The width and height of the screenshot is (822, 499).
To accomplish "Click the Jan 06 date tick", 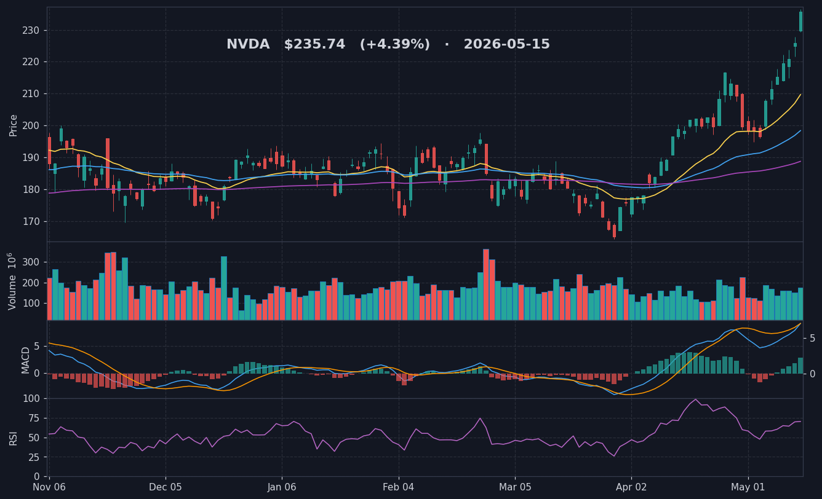I will click(282, 487).
